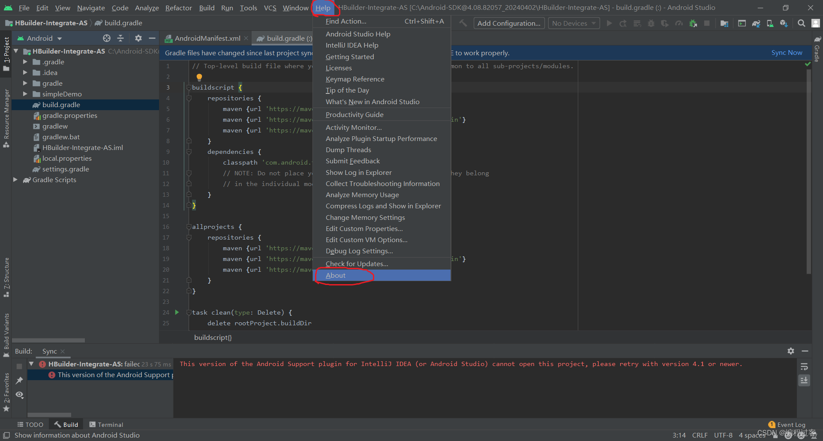Toggle the Build Variants tool window
The height and width of the screenshot is (441, 823).
[6, 335]
